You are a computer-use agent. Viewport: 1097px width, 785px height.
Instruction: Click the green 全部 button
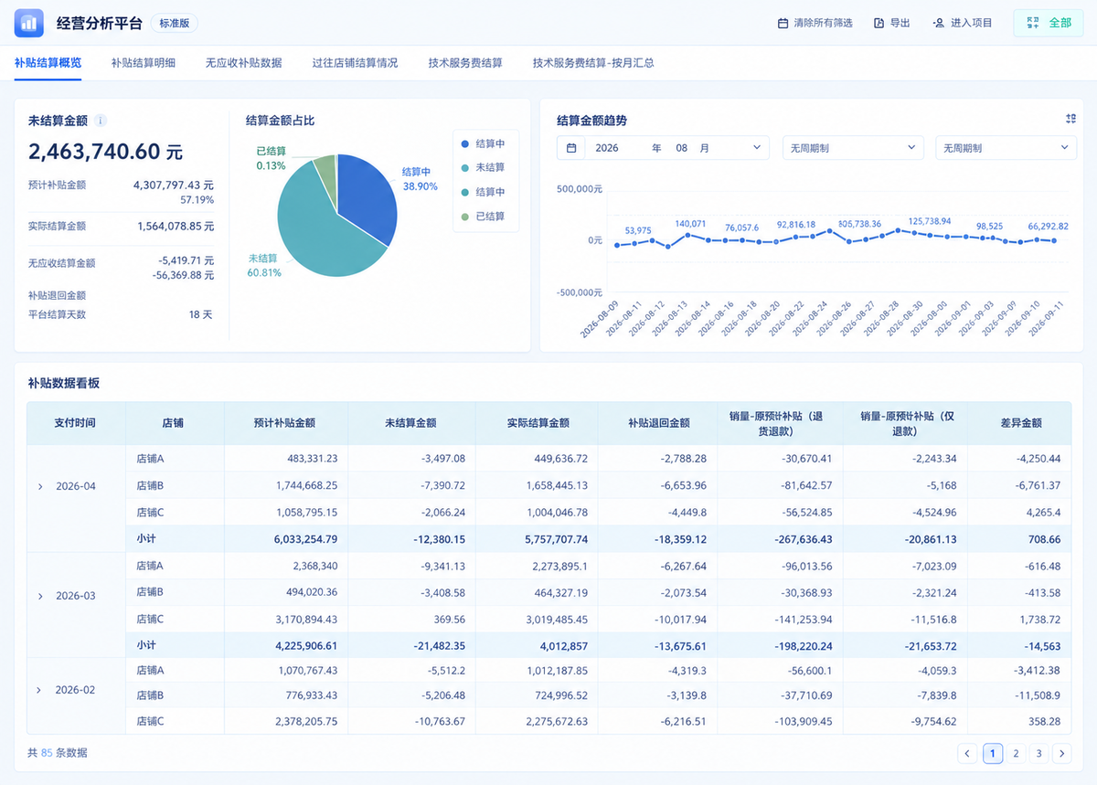coord(1048,23)
